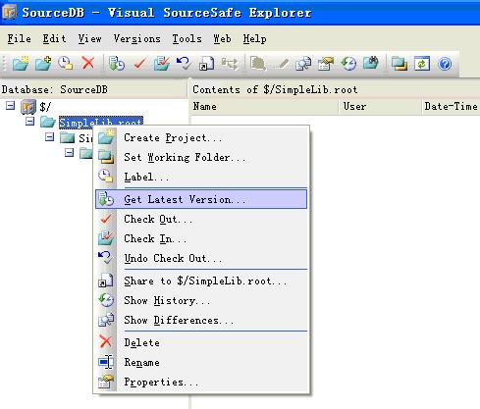This screenshot has width=480, height=409.
Task: Choose Delete from context menu
Action: tap(201, 342)
